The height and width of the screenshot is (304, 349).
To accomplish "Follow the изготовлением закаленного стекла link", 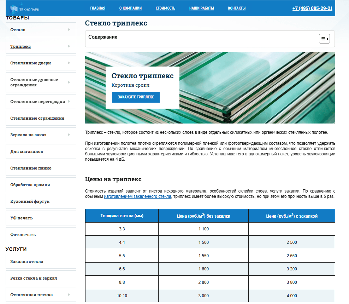I will tap(137, 196).
